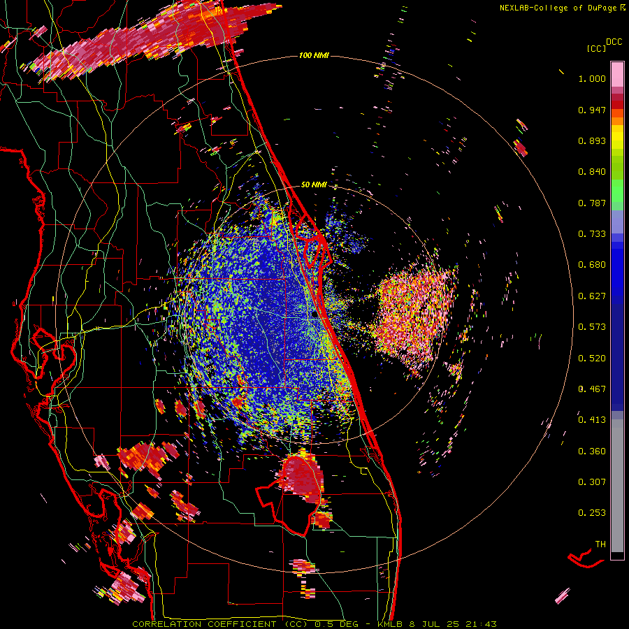Viewport: 629px width, 629px height.
Task: Click the 100 NMI range ring label
Action: (314, 55)
